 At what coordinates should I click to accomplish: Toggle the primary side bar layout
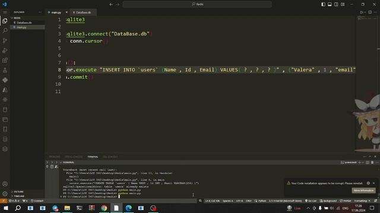(x=323, y=4)
